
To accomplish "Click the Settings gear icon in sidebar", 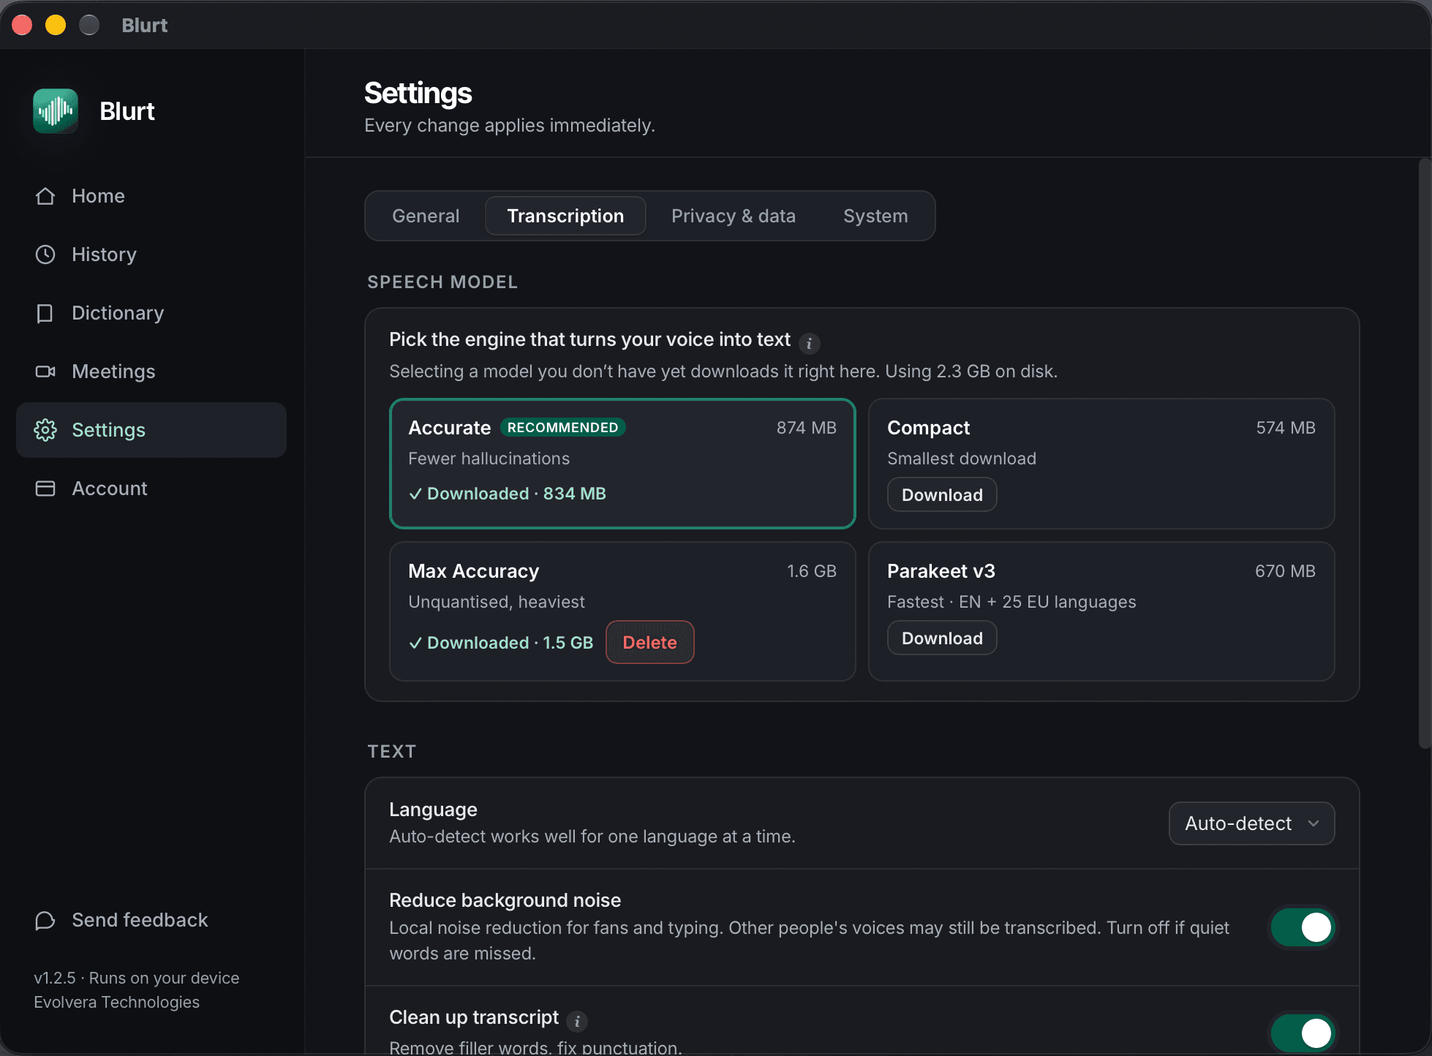I will point(45,430).
